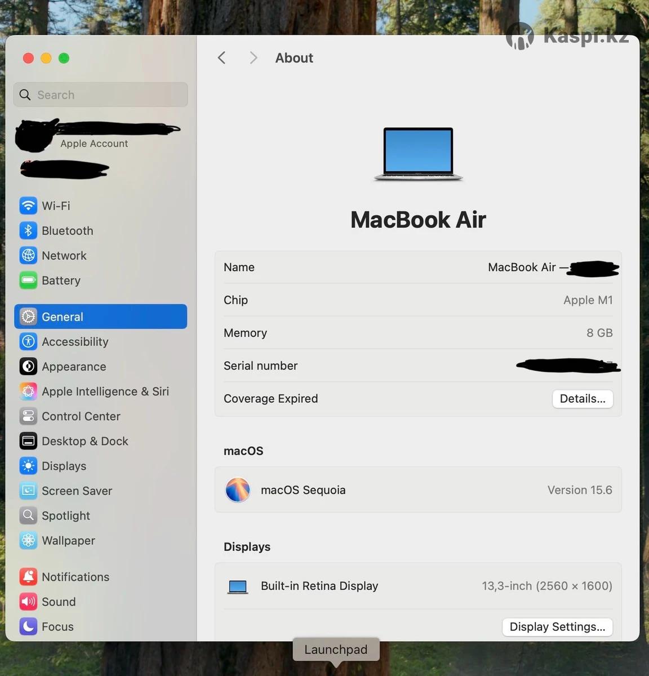Click the Bluetooth icon in sidebar
649x676 pixels.
28,230
